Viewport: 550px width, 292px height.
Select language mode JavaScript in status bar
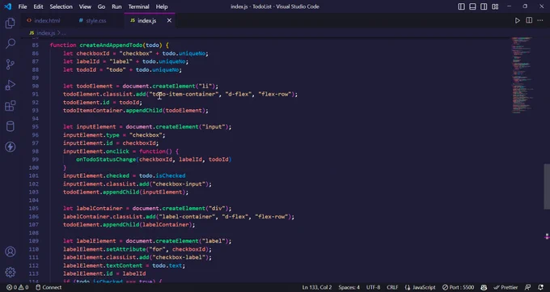421,287
